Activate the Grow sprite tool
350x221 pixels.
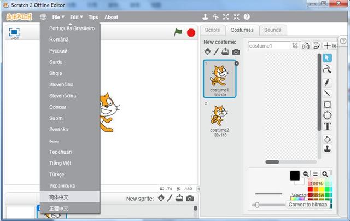click(x=226, y=17)
